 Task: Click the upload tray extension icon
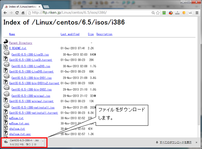[177, 13]
